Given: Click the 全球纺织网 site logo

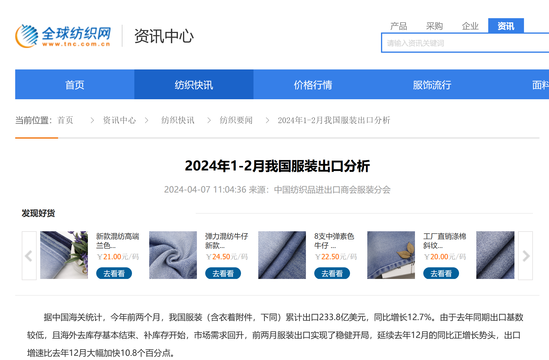Looking at the screenshot, I should (63, 36).
